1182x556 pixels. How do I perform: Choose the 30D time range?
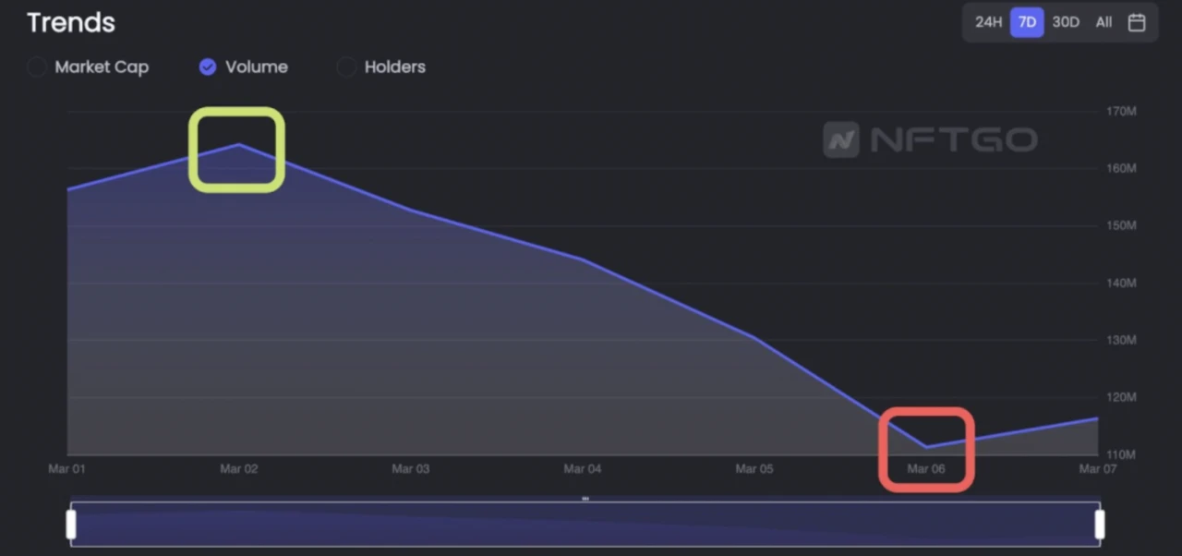(x=1066, y=22)
